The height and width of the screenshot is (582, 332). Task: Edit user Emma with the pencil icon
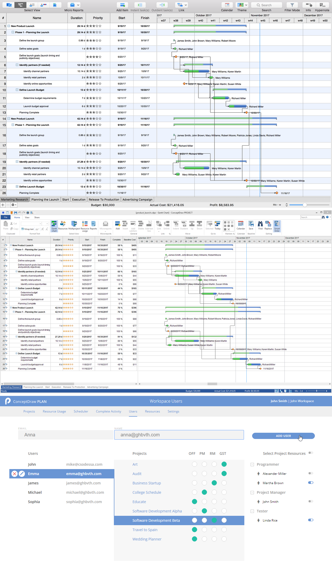click(22, 474)
